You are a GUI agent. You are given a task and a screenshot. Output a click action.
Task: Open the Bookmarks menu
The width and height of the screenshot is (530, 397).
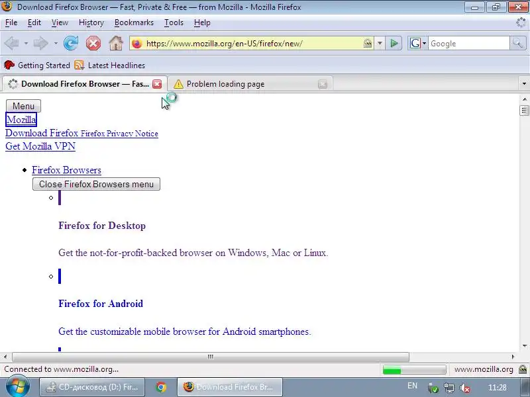[x=134, y=22]
